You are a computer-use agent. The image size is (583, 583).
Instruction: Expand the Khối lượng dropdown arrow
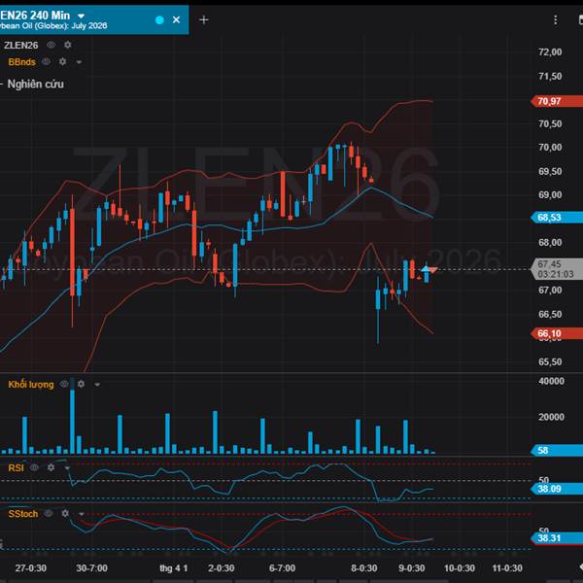97,385
